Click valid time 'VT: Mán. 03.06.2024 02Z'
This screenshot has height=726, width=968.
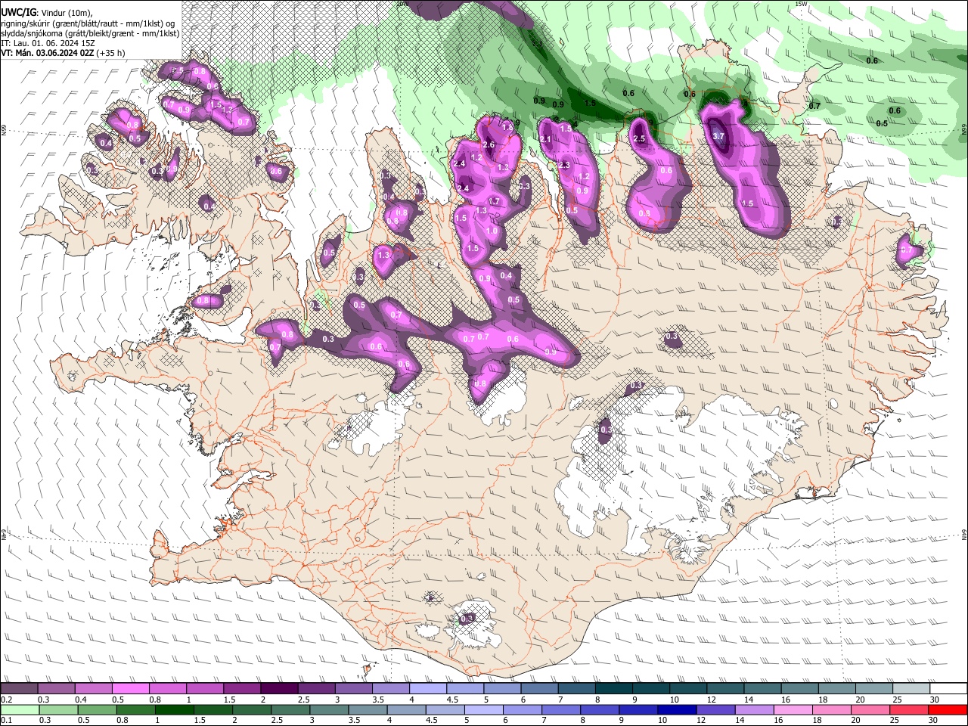coord(48,53)
